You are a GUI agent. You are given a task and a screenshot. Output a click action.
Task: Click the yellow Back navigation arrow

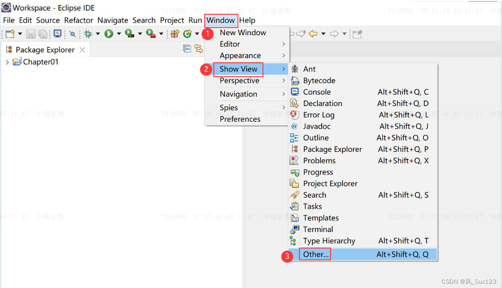313,34
